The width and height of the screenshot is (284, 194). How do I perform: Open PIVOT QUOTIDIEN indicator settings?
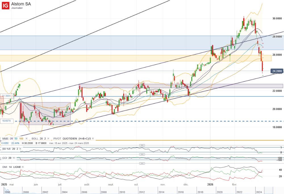[57, 139]
